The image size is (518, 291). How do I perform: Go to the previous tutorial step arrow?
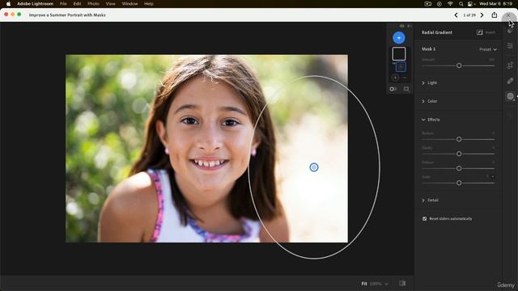click(456, 15)
